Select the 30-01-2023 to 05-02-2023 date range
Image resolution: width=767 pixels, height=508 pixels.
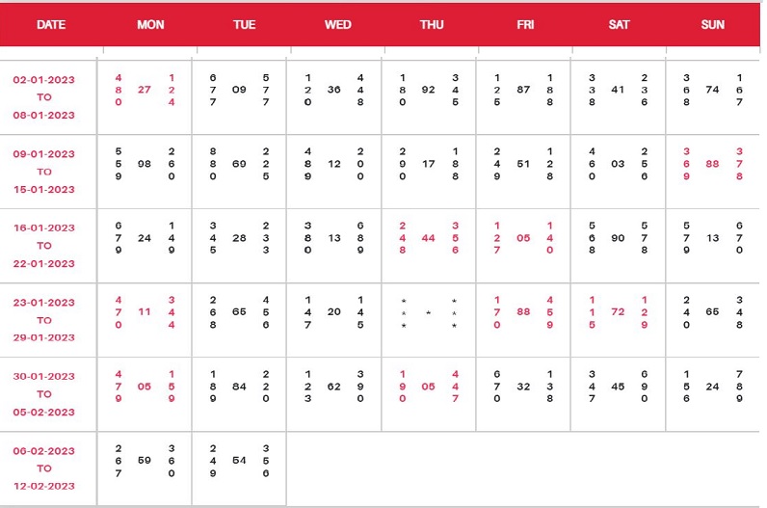44,394
